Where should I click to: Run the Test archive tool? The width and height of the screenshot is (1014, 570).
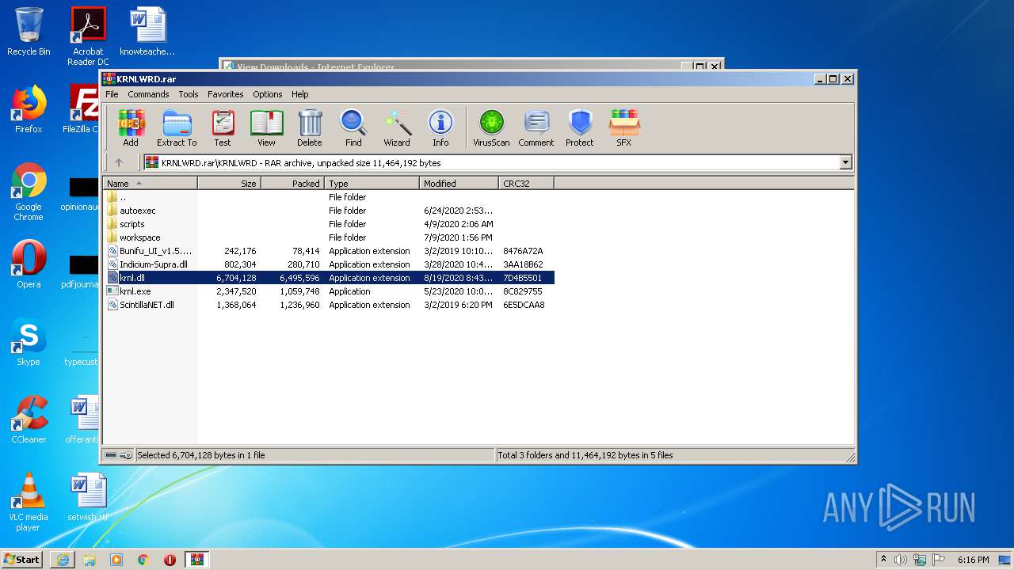click(223, 128)
